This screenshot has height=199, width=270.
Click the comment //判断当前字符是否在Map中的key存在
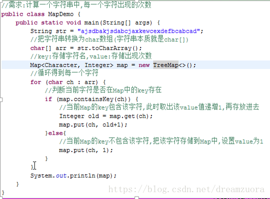tap(103, 90)
